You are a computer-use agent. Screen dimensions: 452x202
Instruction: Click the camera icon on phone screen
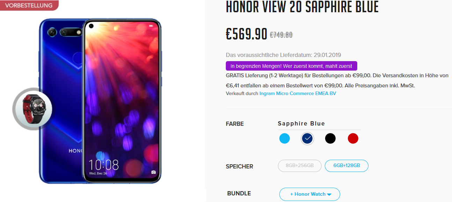[153, 172]
